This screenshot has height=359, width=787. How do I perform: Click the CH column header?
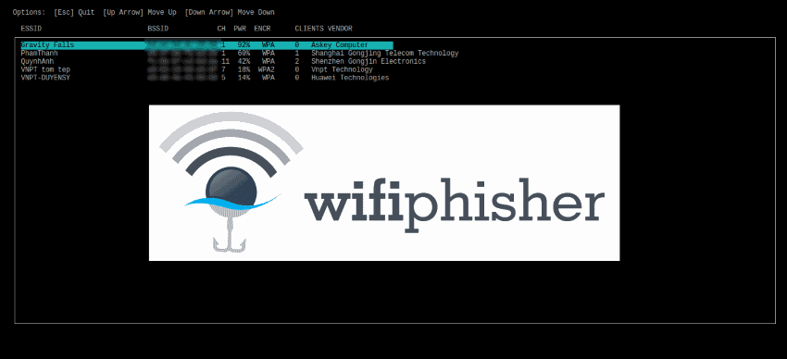pos(221,29)
